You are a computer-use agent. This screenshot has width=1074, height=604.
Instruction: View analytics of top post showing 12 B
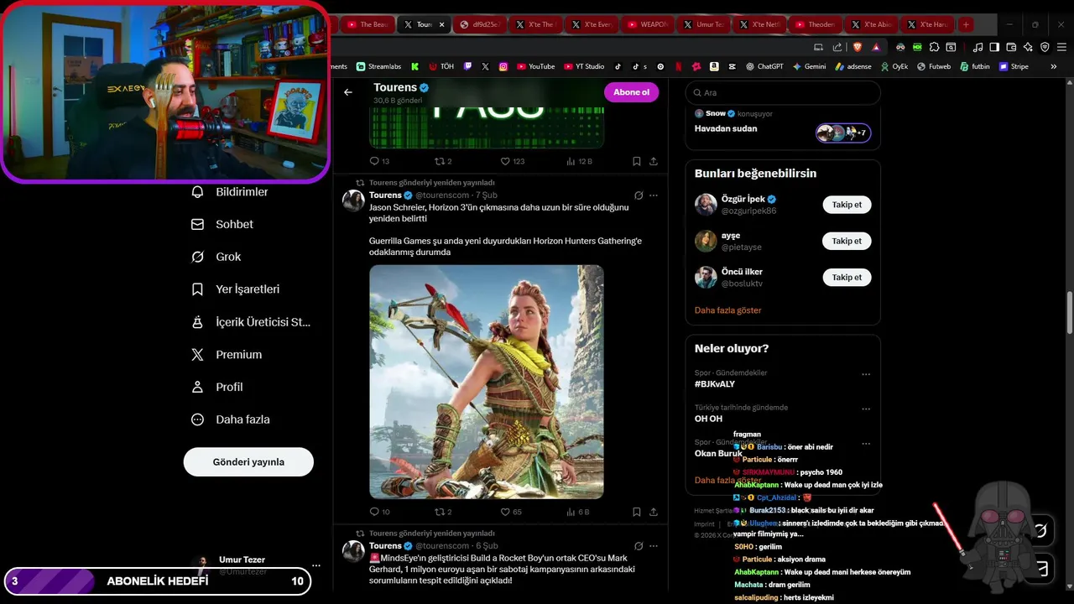[x=579, y=161]
